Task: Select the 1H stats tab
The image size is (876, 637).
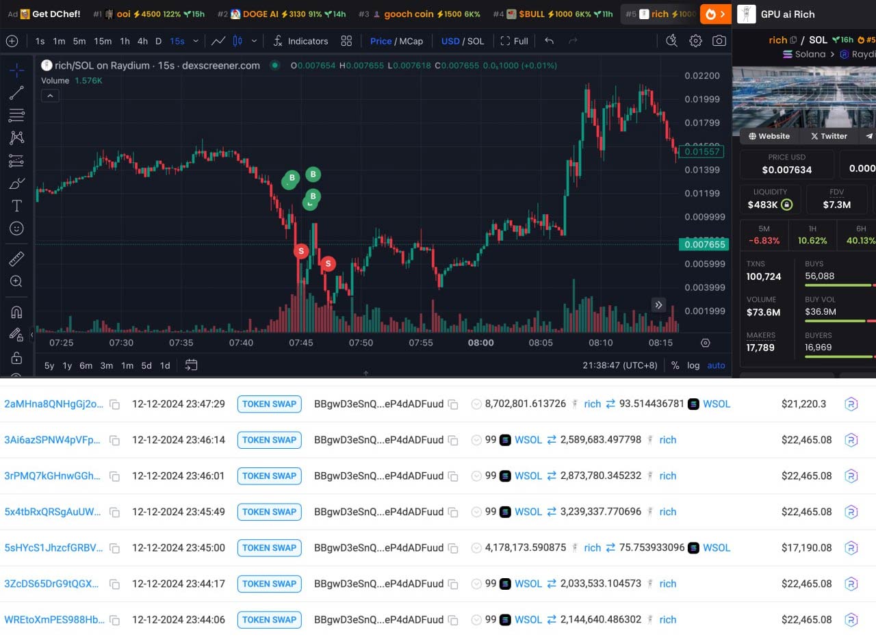Action: [812, 235]
